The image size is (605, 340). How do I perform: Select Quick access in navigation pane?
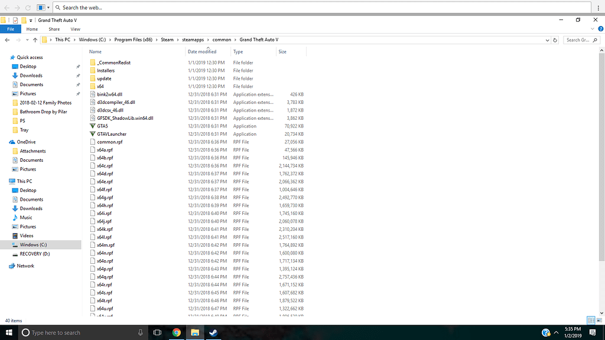tap(30, 57)
